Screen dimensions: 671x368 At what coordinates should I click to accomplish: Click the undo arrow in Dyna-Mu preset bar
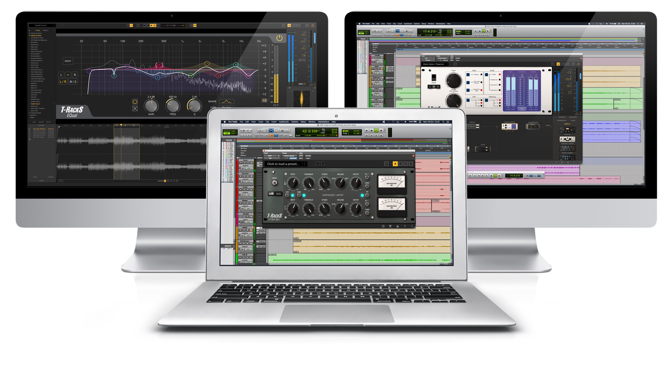tap(318, 164)
